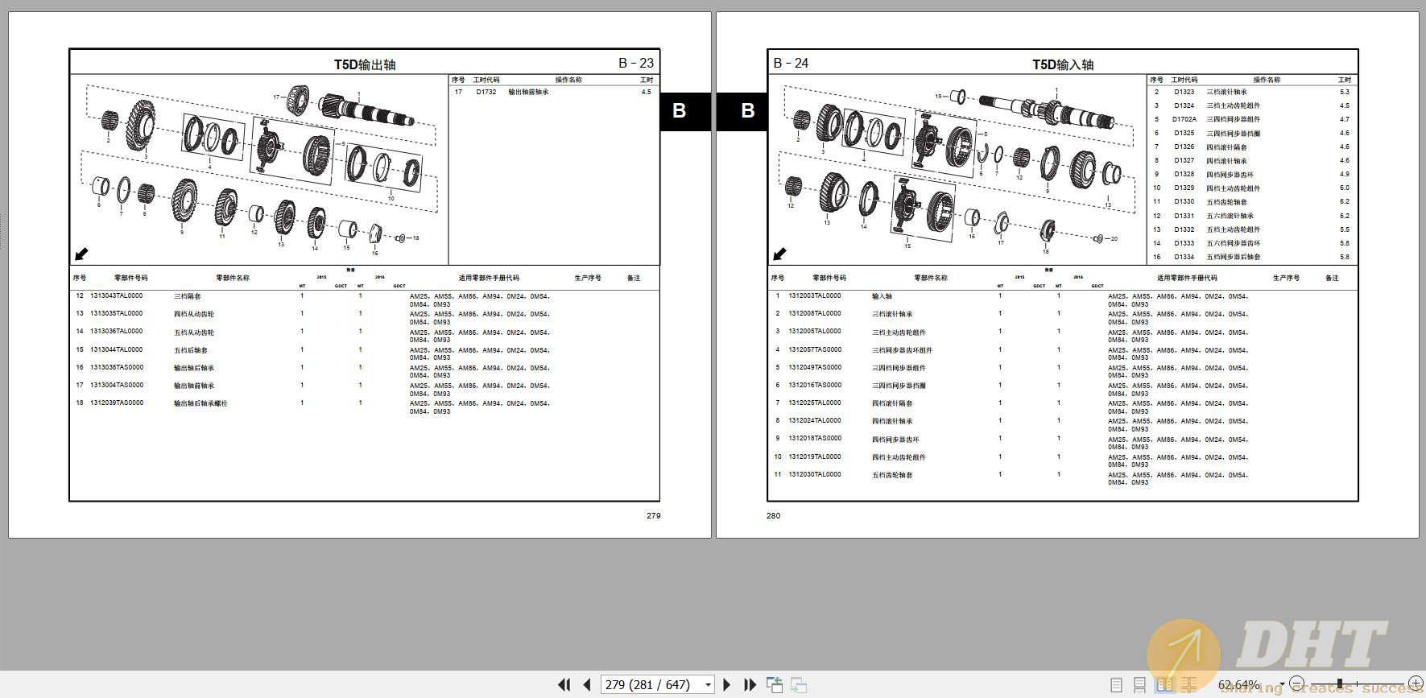Click labor code D1702A
The image size is (1426, 698).
(x=1184, y=119)
